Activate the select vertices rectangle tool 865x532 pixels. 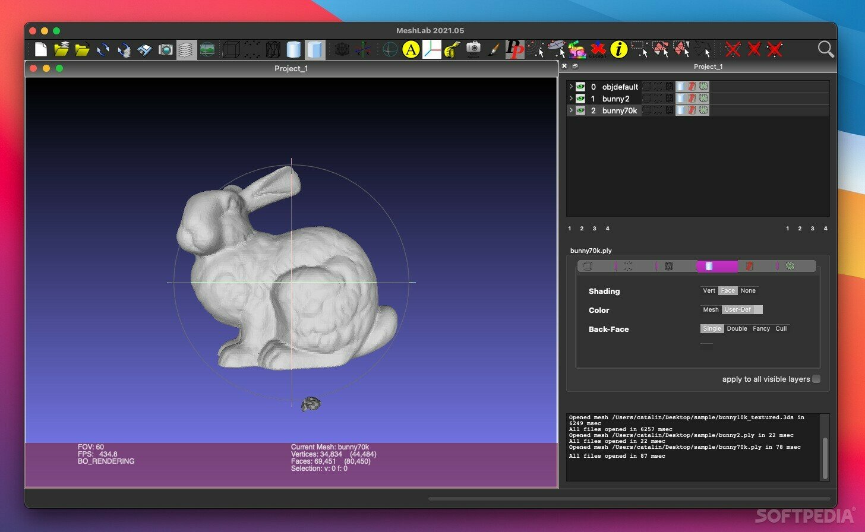coord(639,50)
